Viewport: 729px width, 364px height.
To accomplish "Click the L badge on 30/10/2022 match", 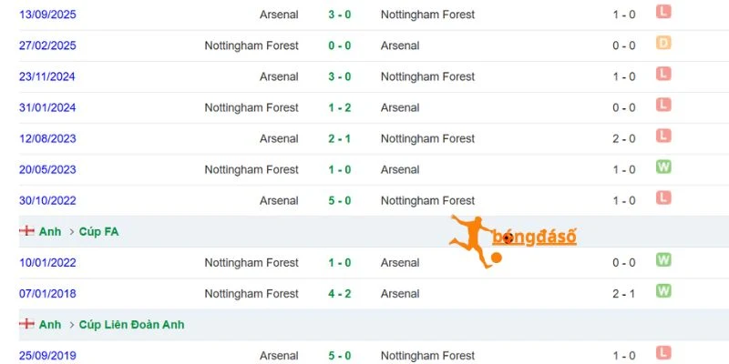I will coord(663,197).
